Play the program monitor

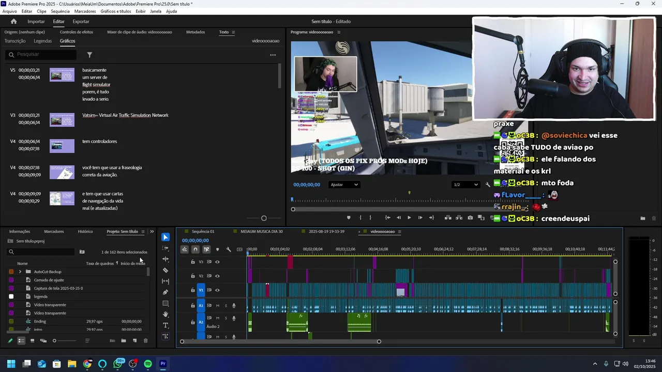coord(409,218)
